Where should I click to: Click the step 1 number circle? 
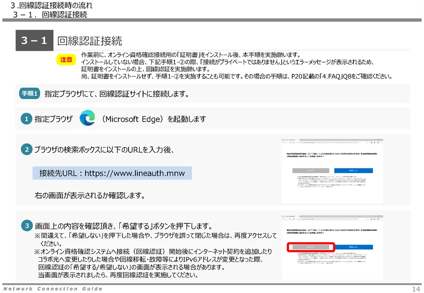pyautogui.click(x=26, y=120)
